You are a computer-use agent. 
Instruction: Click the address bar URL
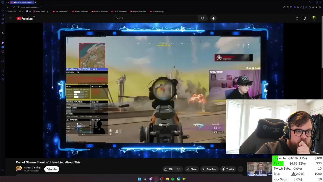pos(31,7)
